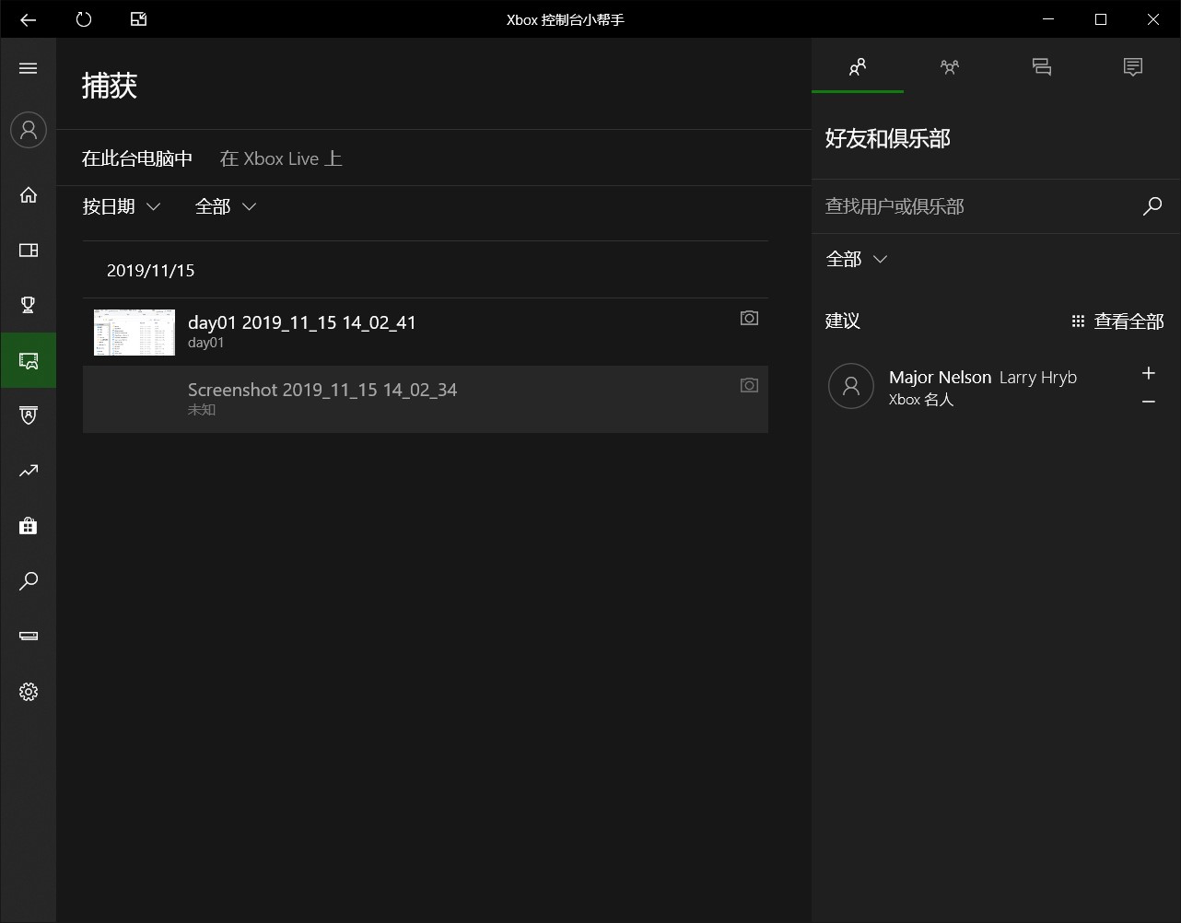Expand the 全部 filter under captures

tap(226, 206)
